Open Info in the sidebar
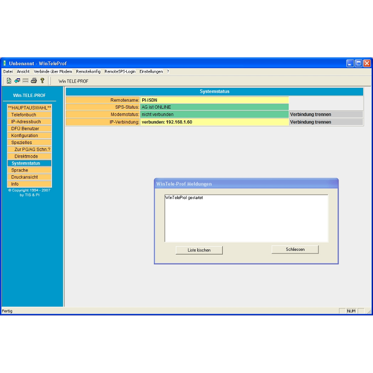The image size is (373, 373). click(x=29, y=184)
